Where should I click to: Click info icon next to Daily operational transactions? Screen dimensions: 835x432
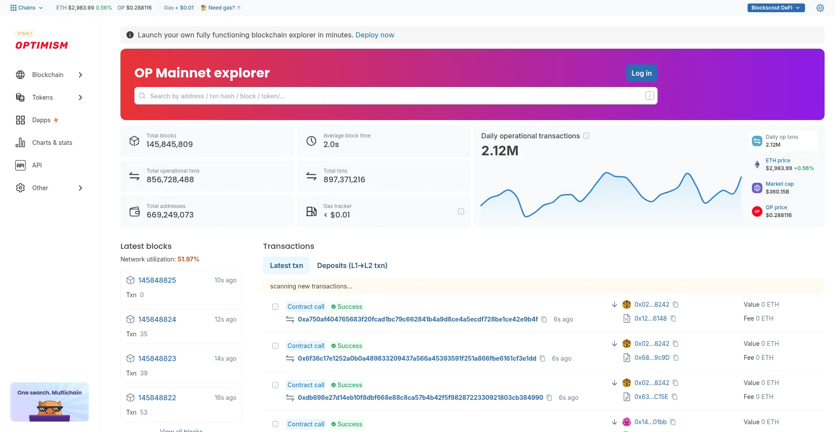pyautogui.click(x=586, y=136)
